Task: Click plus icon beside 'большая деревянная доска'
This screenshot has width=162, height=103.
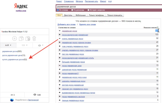Action: (x=59, y=61)
